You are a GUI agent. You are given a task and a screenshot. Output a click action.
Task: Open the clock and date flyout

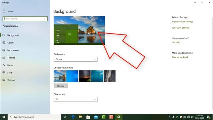[x=199, y=117]
